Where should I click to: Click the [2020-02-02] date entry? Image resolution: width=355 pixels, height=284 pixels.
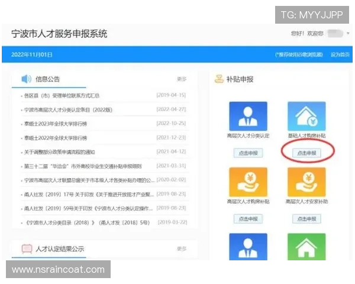(x=171, y=180)
